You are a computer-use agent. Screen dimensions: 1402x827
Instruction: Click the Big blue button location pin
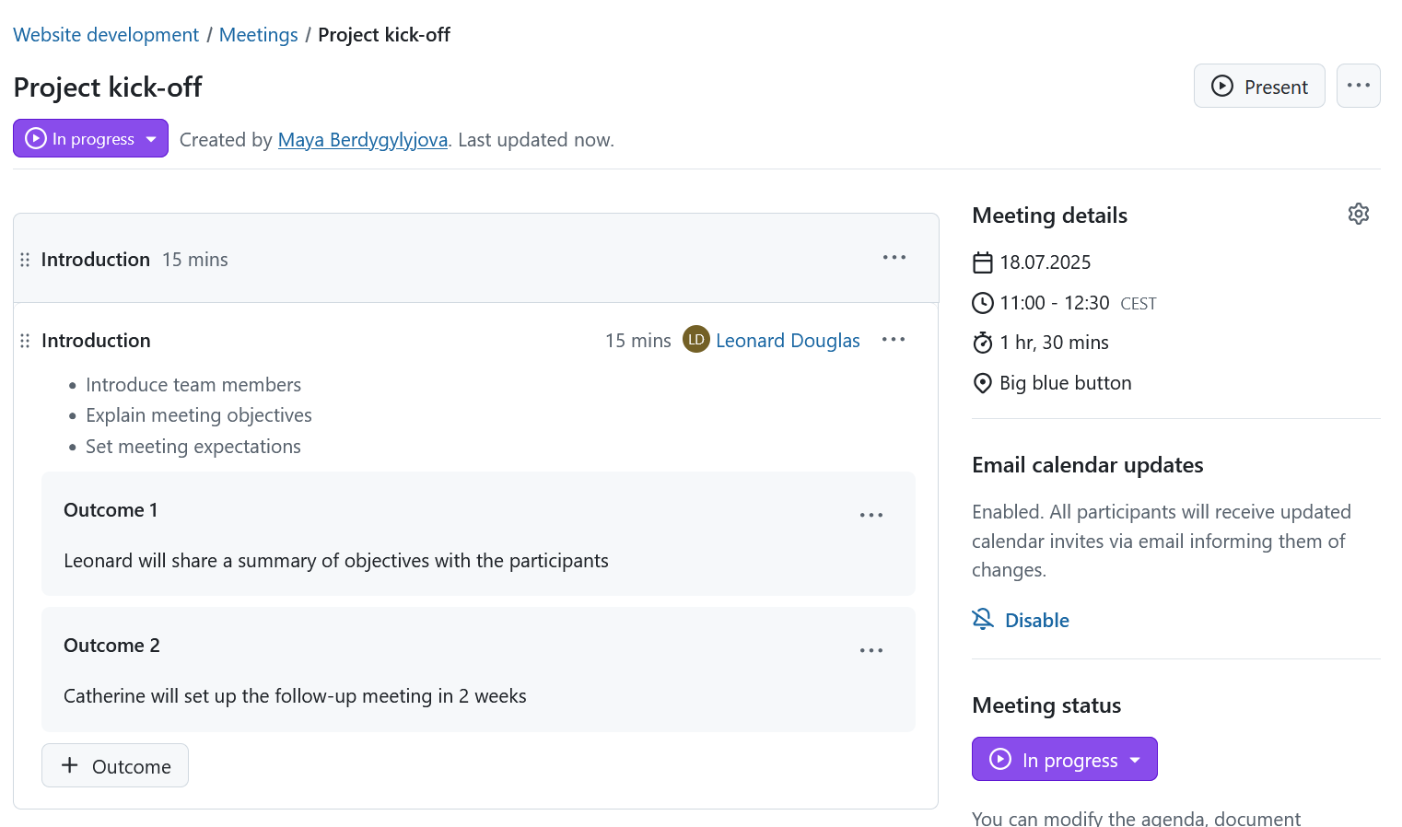(982, 382)
